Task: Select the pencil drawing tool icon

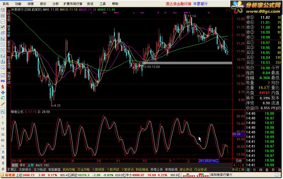Action: [3, 104]
